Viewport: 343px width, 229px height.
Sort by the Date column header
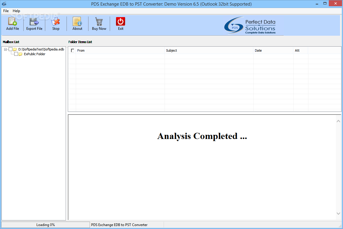[273, 50]
